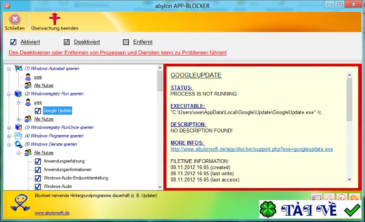
Task: Click the gear icon of Windows Dienste sperren
Action: 18,144
